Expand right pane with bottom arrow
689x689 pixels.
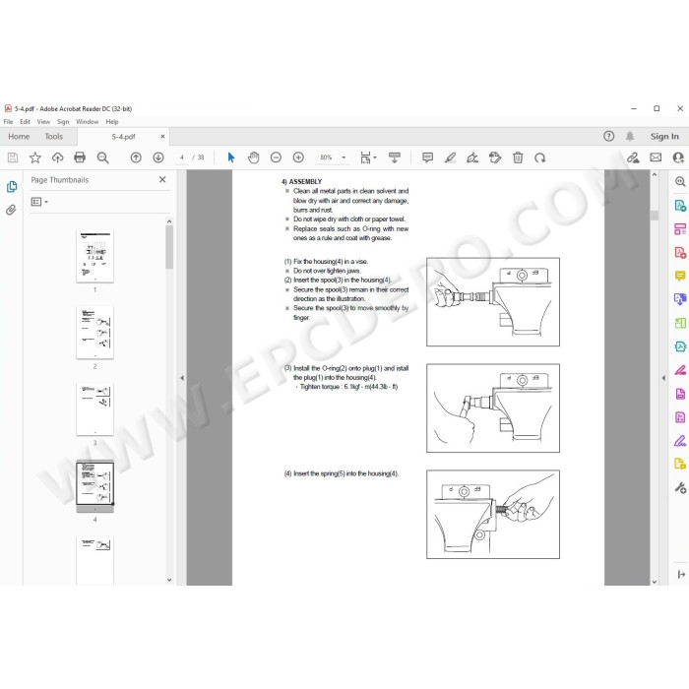[681, 574]
